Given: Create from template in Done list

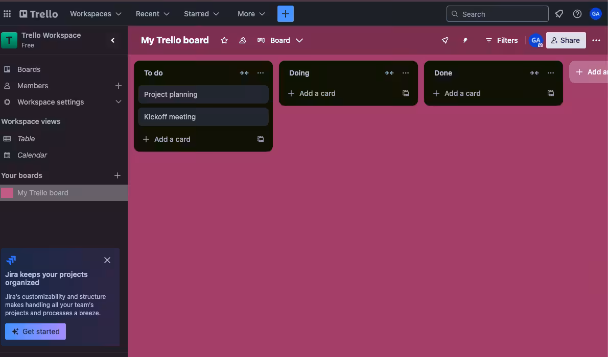Looking at the screenshot, I should pyautogui.click(x=551, y=93).
